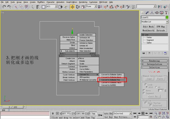This screenshot has height=119, width=170.
Task: Toggle the Angle Snap icon
Action: (x=111, y=7)
